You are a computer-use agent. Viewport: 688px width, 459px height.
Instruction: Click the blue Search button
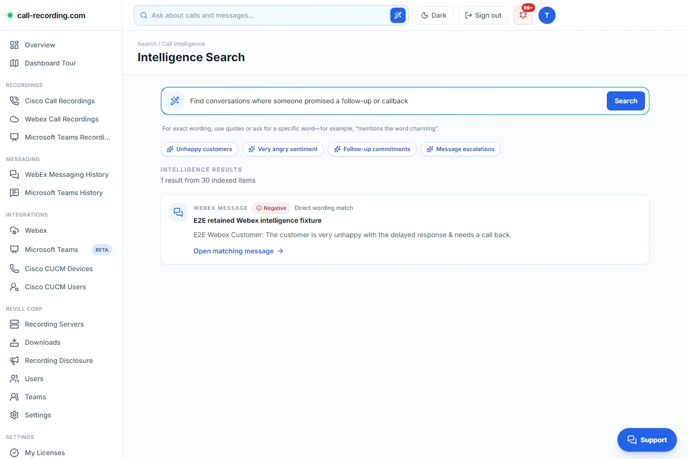[x=626, y=101]
